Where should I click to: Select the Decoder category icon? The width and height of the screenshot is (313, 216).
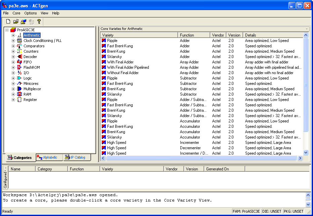(x=19, y=57)
